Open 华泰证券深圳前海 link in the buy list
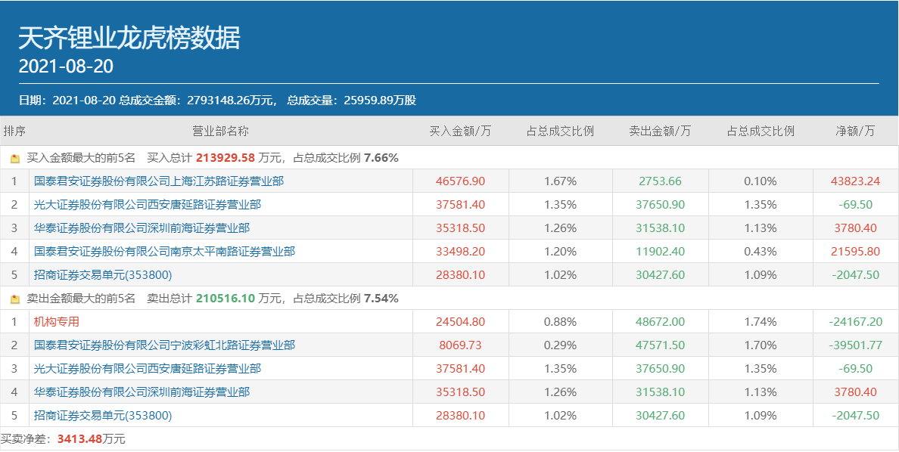 pyautogui.click(x=142, y=228)
